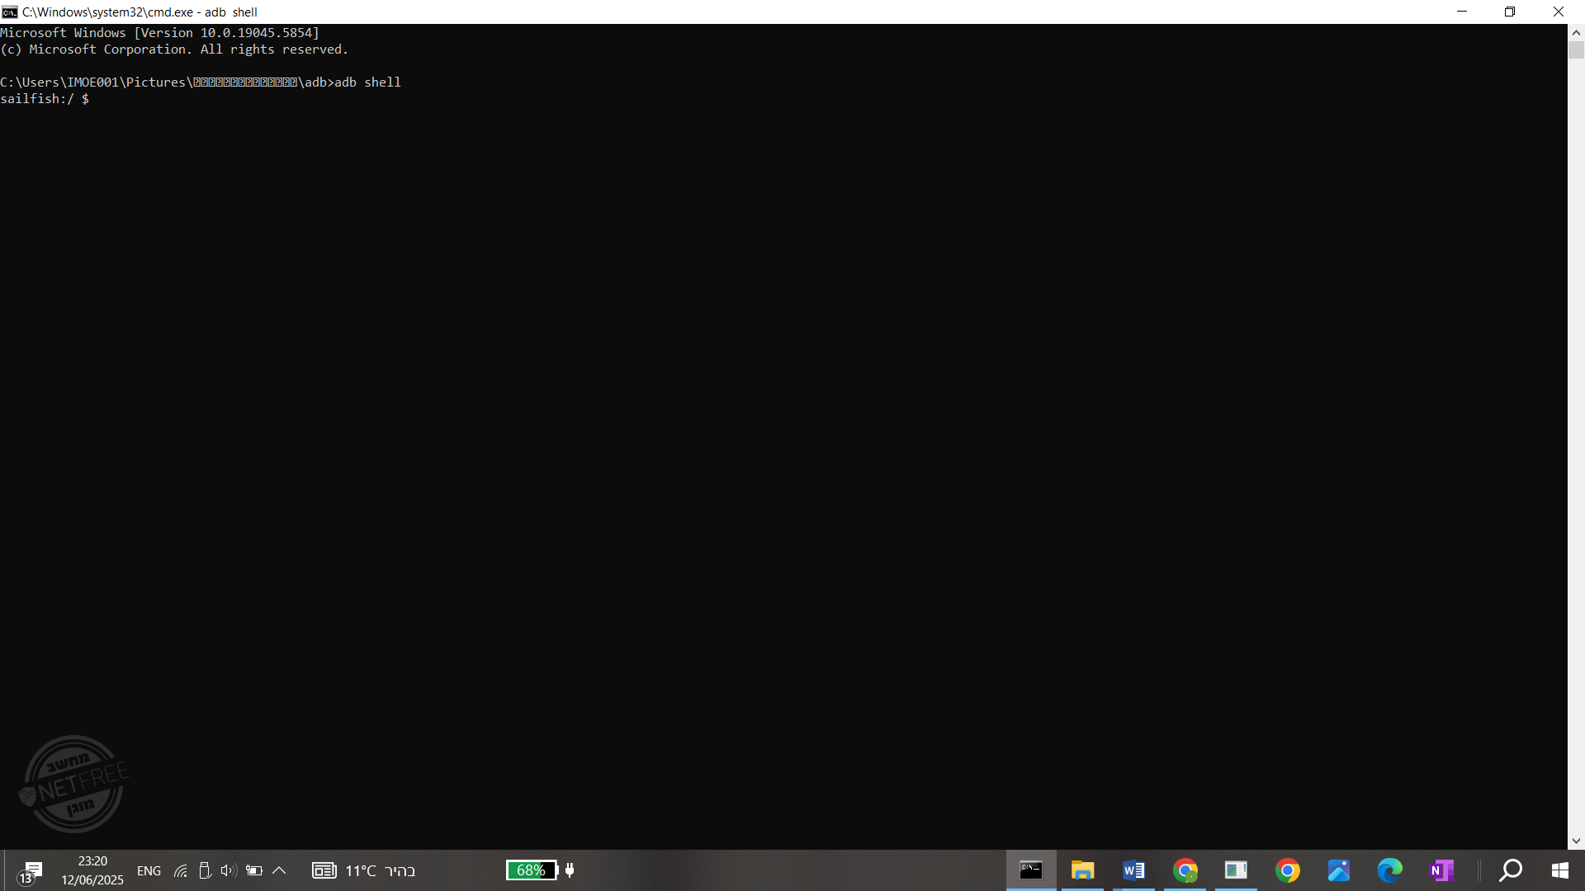Open the Chrome icon with the profile badge
Image resolution: width=1585 pixels, height=891 pixels.
pyautogui.click(x=1185, y=870)
